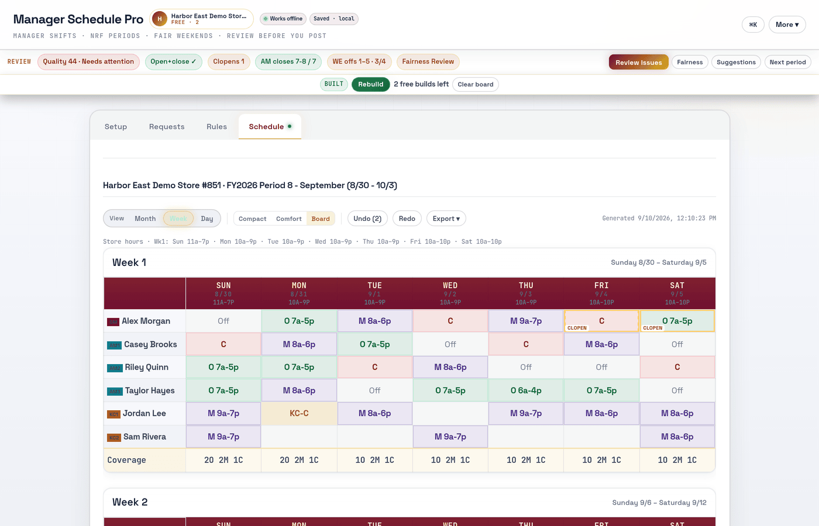This screenshot has width=819, height=526.
Task: Click the Manager Schedule Pro title
Action: [x=78, y=19]
